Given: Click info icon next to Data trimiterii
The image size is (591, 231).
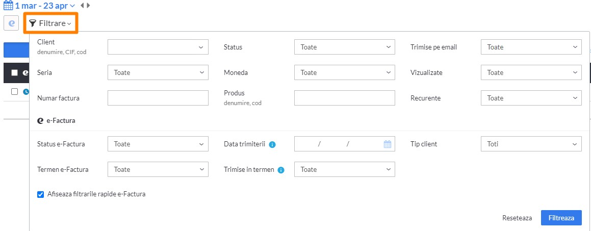Looking at the screenshot, I should click(272, 144).
